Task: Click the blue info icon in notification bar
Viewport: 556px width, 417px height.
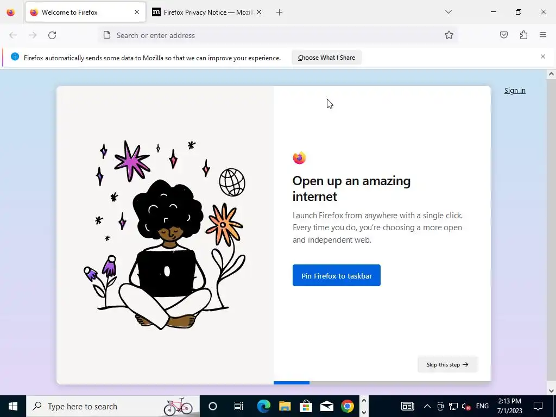Action: click(15, 56)
